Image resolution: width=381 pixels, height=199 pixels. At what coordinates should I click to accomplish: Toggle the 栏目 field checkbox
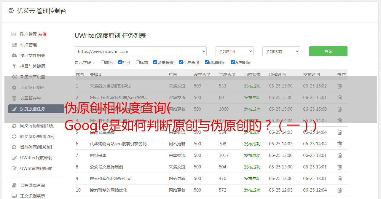pos(120,62)
